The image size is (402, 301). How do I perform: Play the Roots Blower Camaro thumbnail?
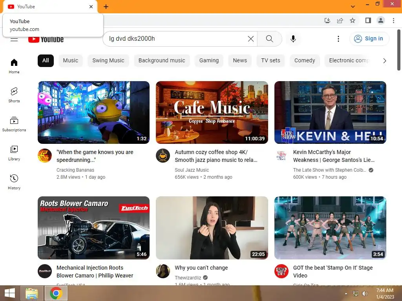(93, 228)
